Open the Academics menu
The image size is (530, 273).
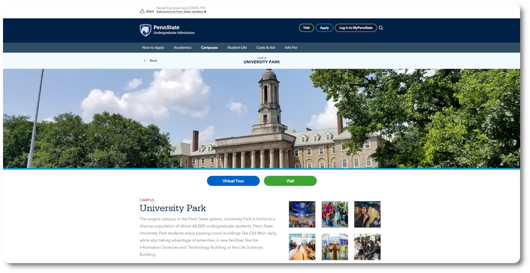click(182, 48)
